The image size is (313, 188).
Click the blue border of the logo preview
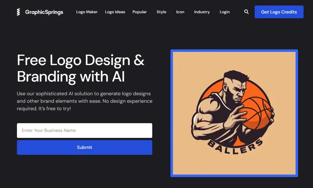[234, 51]
